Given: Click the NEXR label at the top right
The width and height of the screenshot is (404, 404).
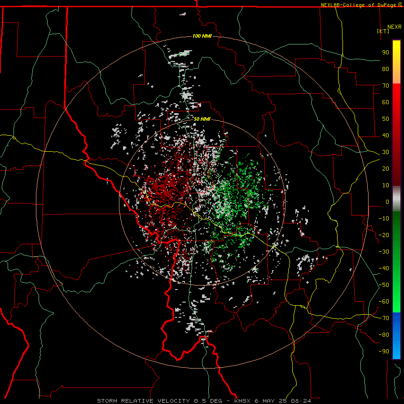Looking at the screenshot, I should [x=395, y=26].
